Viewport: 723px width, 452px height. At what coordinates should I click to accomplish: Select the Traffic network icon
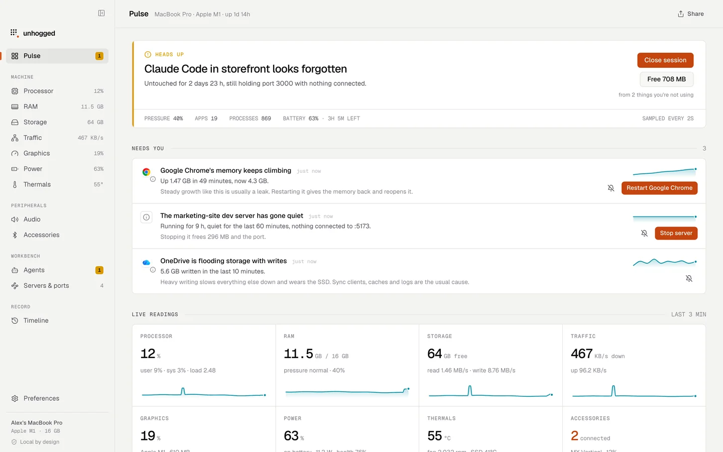click(x=15, y=138)
